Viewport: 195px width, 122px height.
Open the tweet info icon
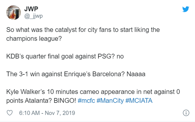point(186,113)
